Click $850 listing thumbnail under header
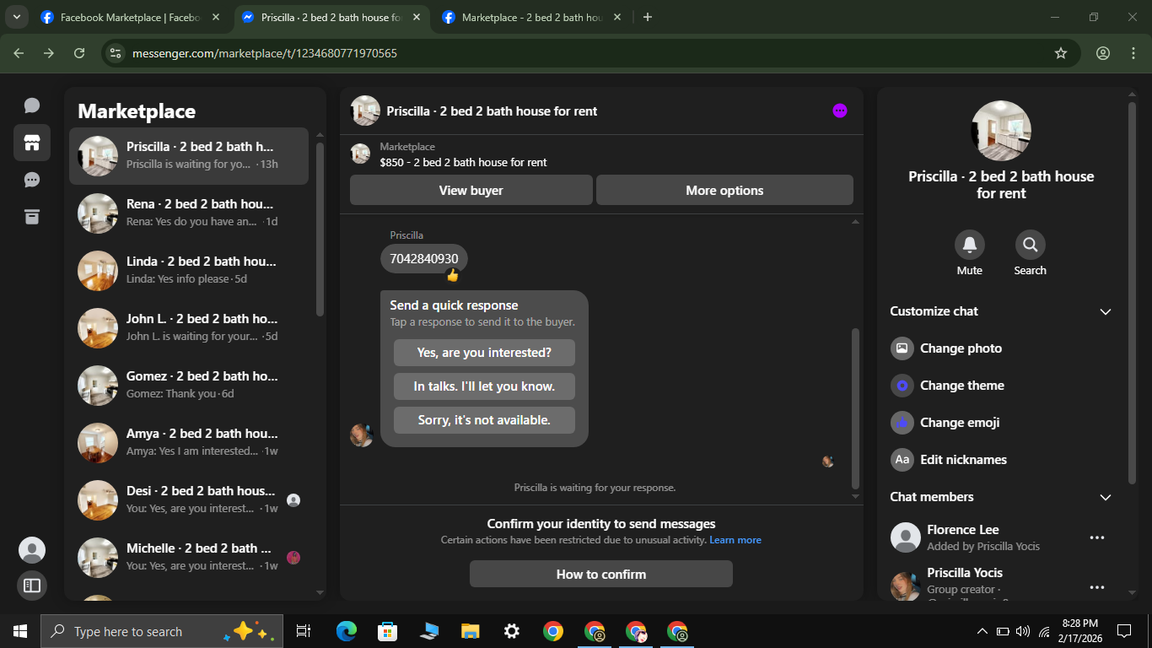The height and width of the screenshot is (648, 1152). 360,154
